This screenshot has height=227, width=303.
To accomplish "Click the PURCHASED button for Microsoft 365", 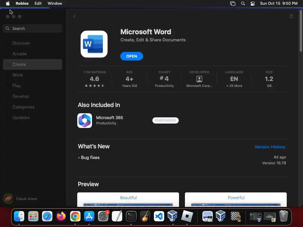I will pyautogui.click(x=165, y=121).
